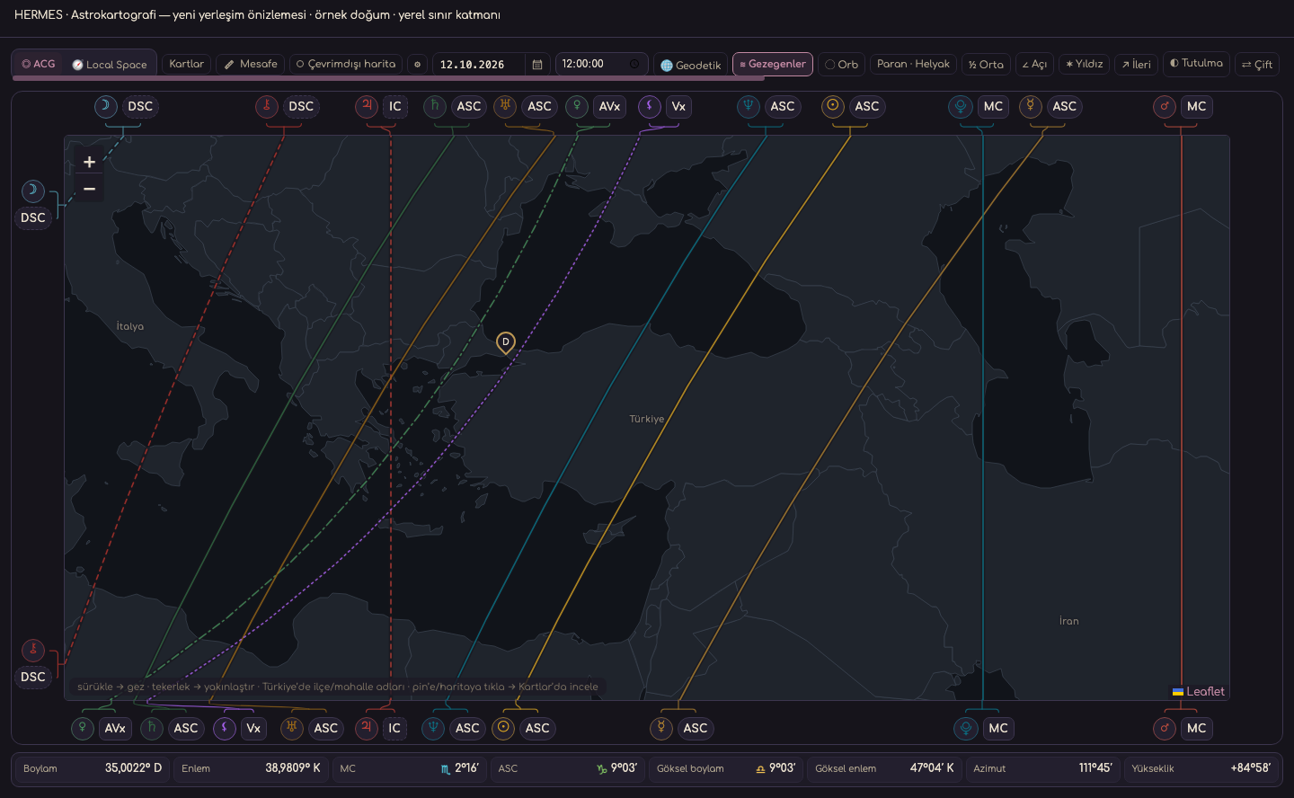Viewport: 1294px width, 798px height.
Task: Open the Kartlar panel
Action: 187,65
